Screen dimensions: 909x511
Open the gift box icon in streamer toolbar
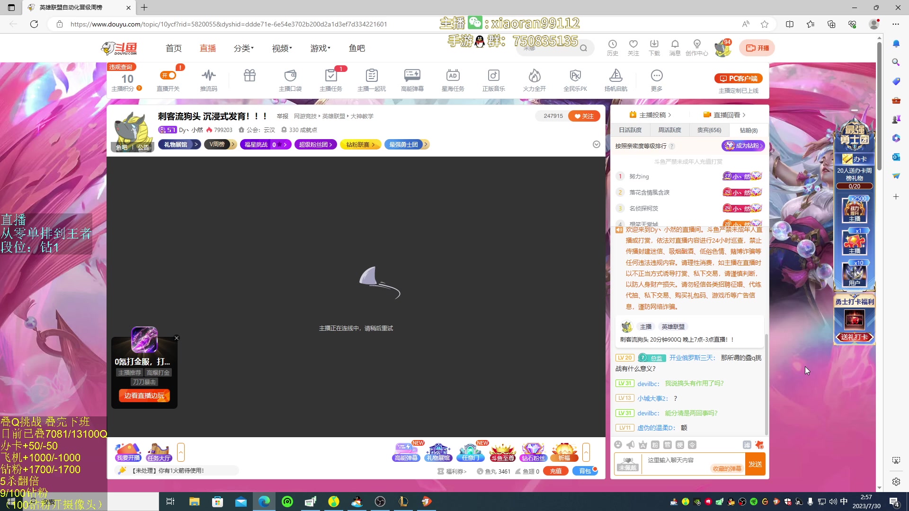click(250, 76)
